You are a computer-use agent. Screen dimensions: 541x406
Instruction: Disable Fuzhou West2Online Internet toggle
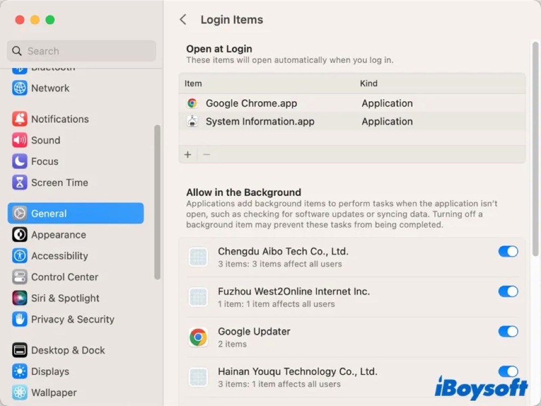pyautogui.click(x=508, y=291)
